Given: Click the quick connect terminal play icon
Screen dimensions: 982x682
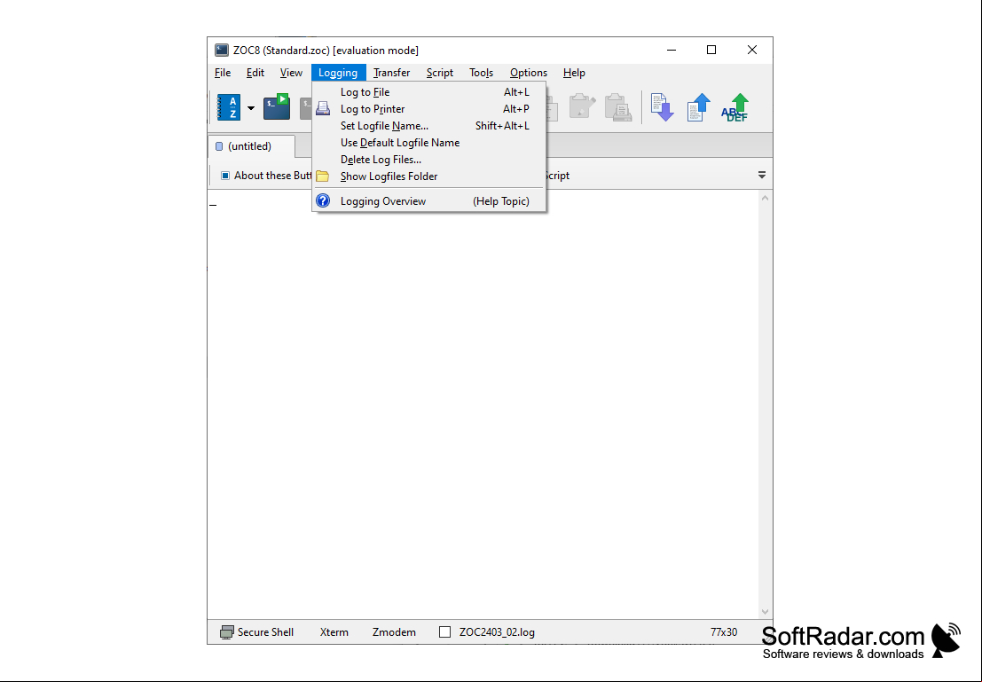Looking at the screenshot, I should point(276,107).
